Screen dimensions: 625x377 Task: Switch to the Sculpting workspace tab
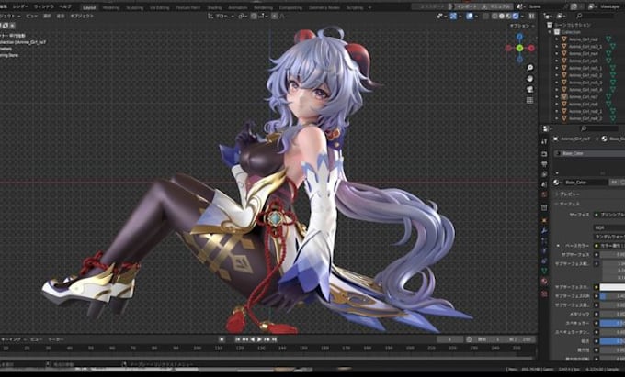pyautogui.click(x=135, y=7)
